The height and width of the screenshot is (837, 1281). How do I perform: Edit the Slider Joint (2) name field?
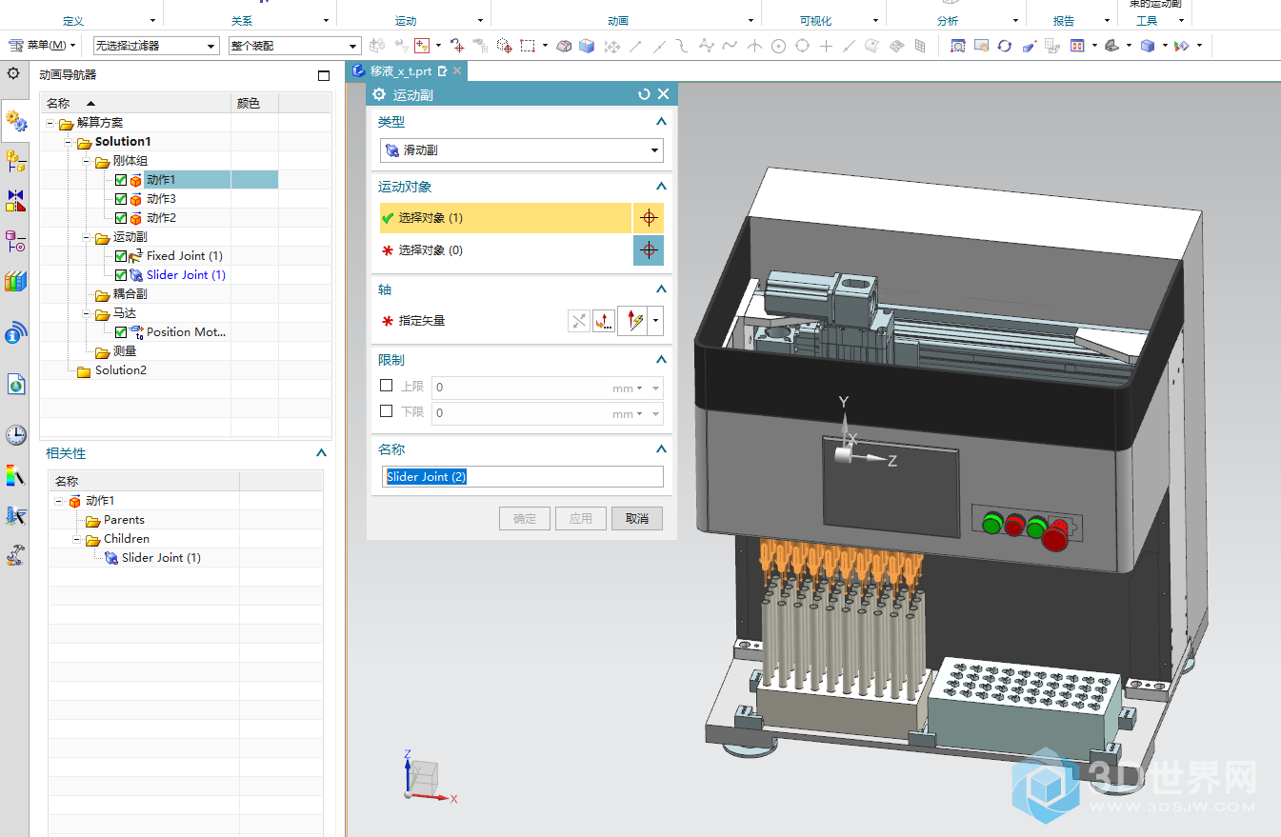[x=522, y=476]
